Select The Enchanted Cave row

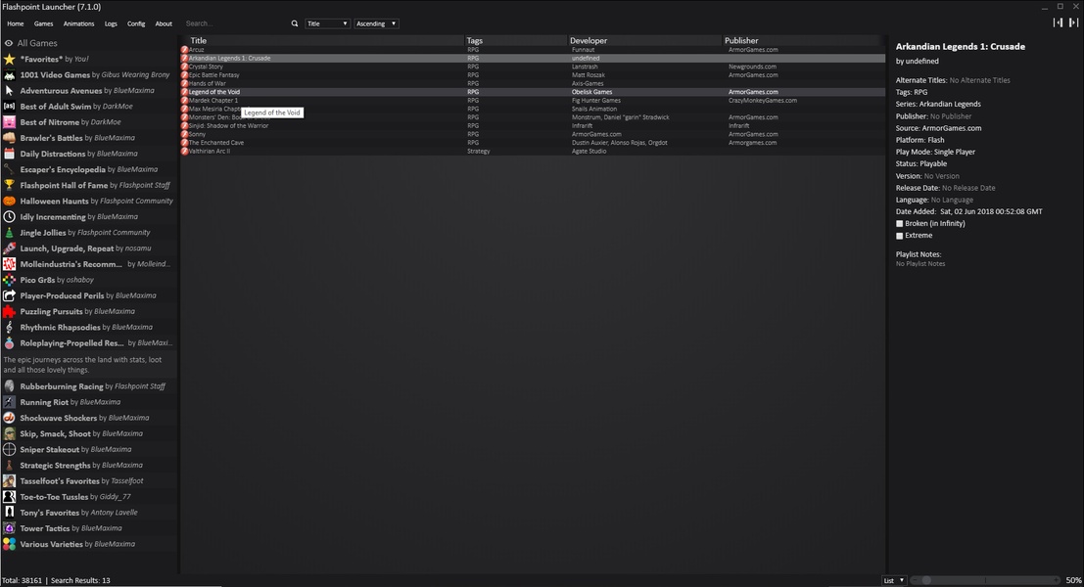coord(533,143)
